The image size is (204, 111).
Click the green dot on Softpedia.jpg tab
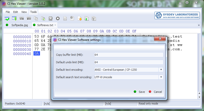pos(7,25)
